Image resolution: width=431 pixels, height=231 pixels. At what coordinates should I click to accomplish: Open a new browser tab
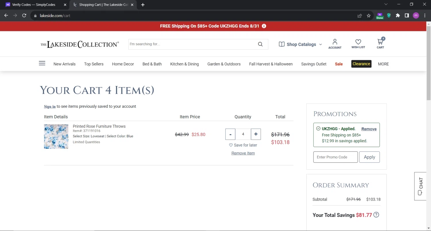[143, 5]
